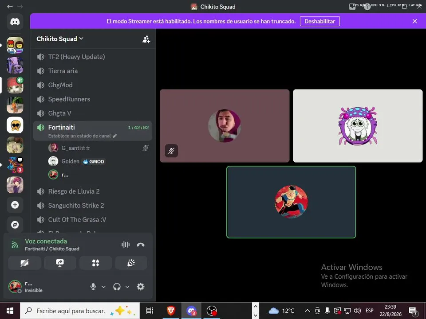The width and height of the screenshot is (426, 319).
Task: Edit channel status 'Establece un estado de canal'
Action: coord(83,136)
